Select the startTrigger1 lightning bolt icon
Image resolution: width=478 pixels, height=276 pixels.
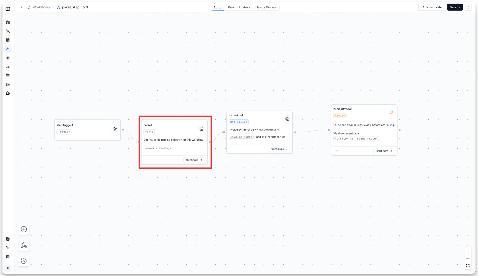[115, 129]
